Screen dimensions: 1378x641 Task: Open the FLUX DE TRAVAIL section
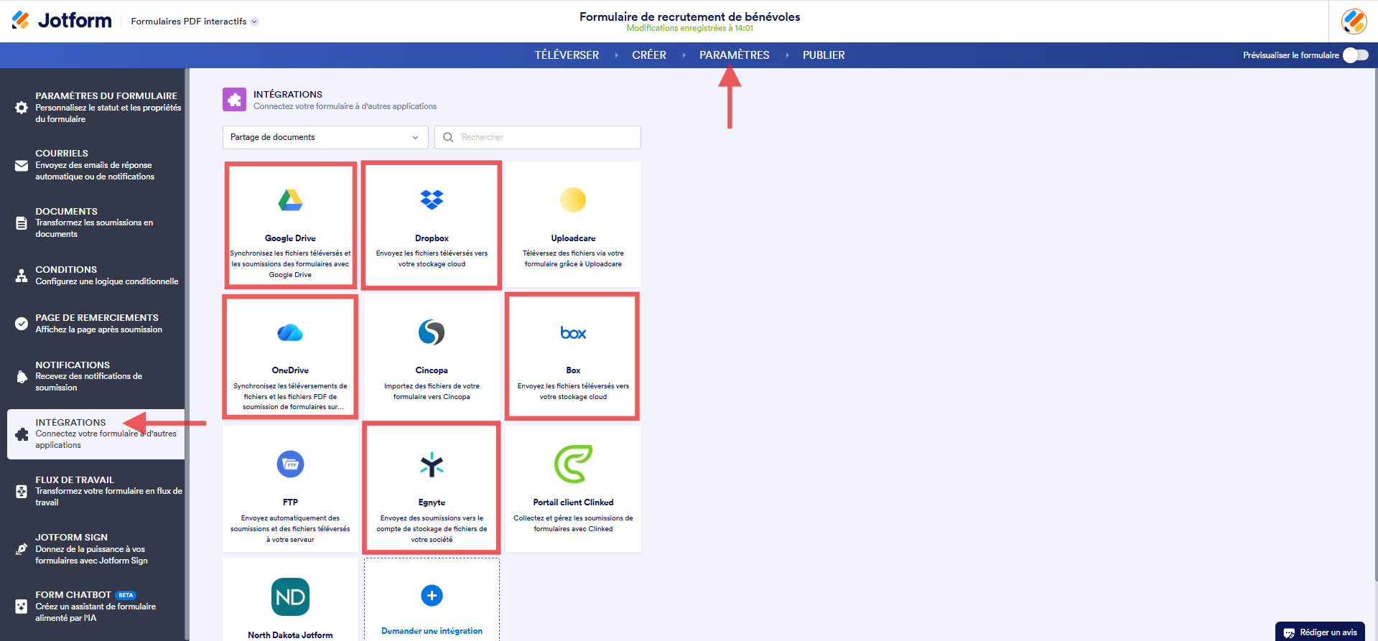(x=96, y=491)
